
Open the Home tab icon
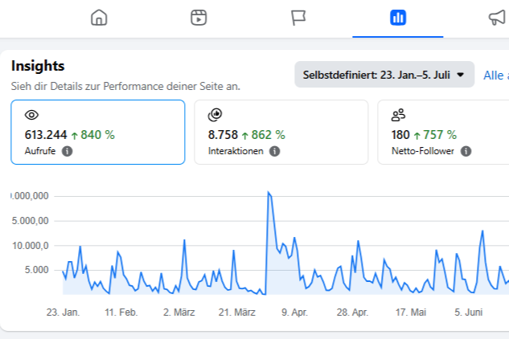[x=99, y=18]
